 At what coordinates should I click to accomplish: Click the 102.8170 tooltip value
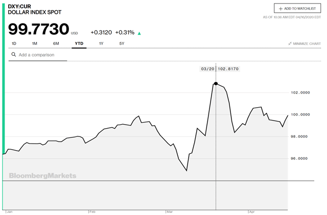pyautogui.click(x=228, y=69)
